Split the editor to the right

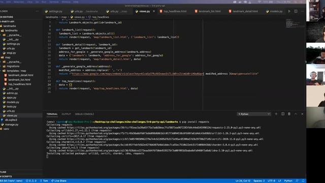[x=296, y=11]
